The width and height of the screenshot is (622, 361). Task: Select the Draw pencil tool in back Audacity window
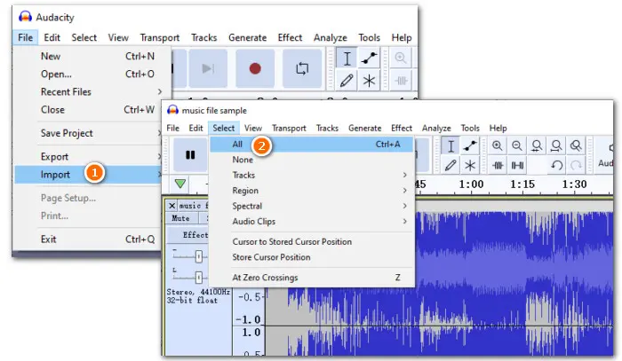click(347, 81)
